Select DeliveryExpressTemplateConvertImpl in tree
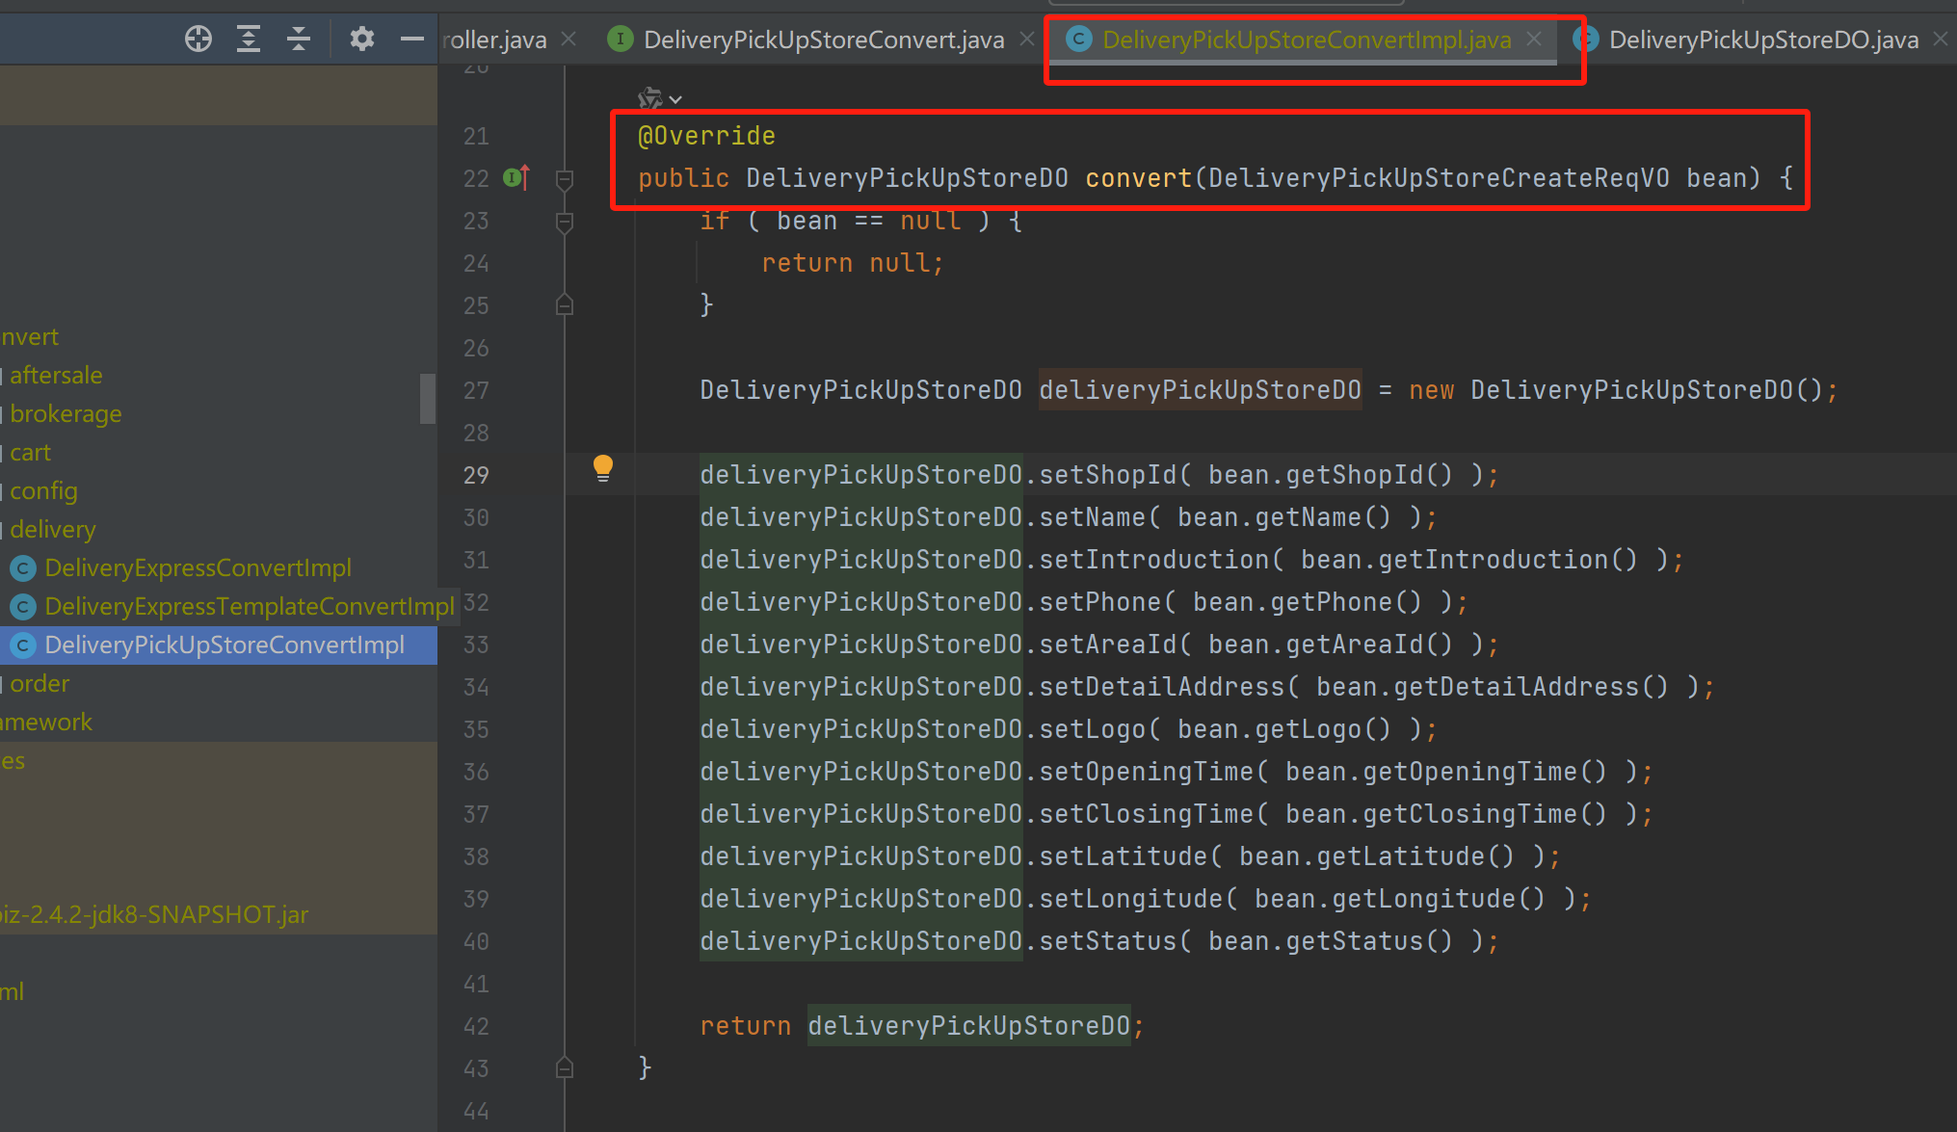Image resolution: width=1957 pixels, height=1132 pixels. tap(249, 606)
